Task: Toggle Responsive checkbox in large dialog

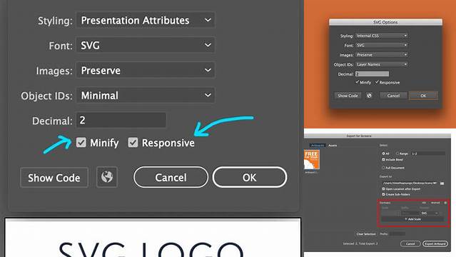Action: click(x=133, y=142)
